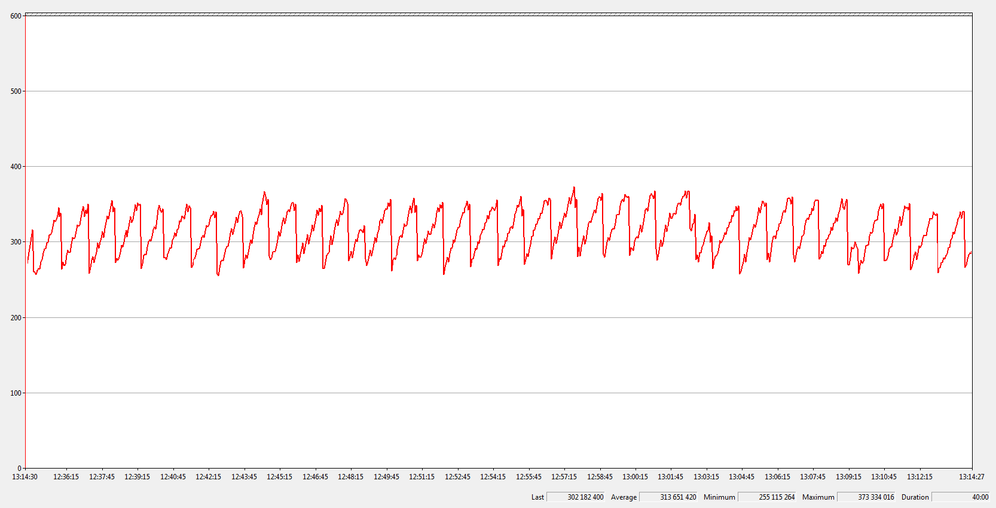Click the 12:49:45 time axis label

click(x=387, y=477)
